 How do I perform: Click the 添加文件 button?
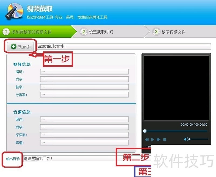[22, 46]
